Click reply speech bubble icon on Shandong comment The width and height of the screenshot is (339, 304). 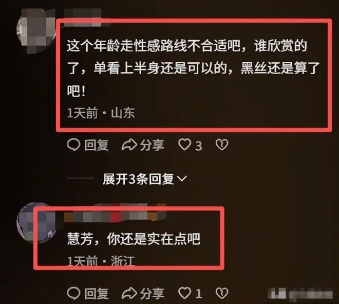pos(74,145)
